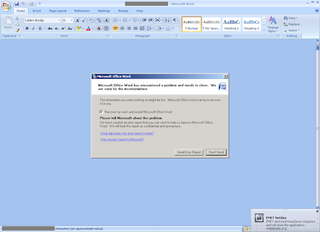Click the Bullets list icon
The height and width of the screenshot is (232, 320).
tap(116, 20)
